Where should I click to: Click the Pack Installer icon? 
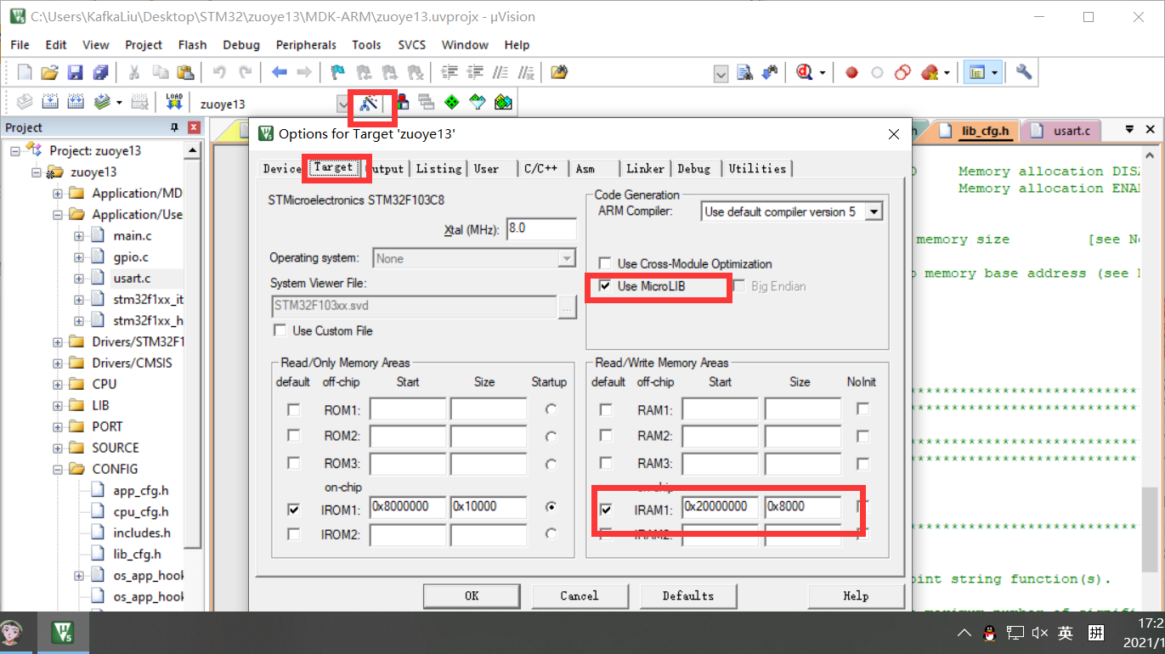503,103
